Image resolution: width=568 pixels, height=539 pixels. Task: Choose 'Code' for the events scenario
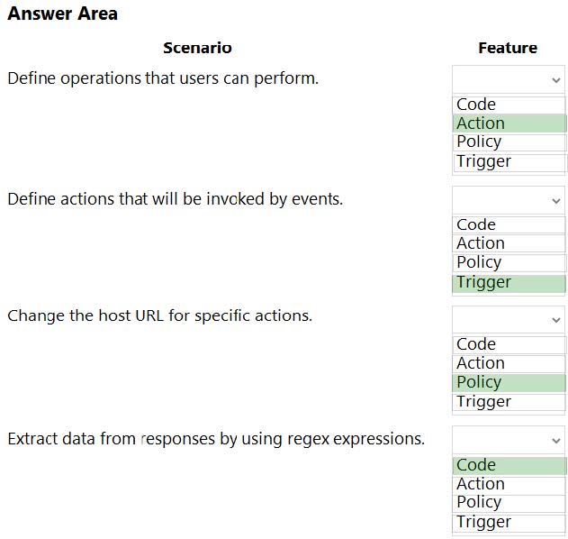coord(509,224)
